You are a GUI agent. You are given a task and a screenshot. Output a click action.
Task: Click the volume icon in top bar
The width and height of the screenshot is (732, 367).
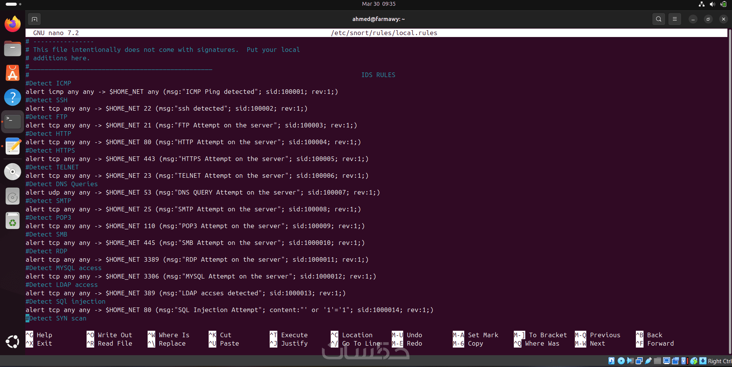click(x=712, y=4)
